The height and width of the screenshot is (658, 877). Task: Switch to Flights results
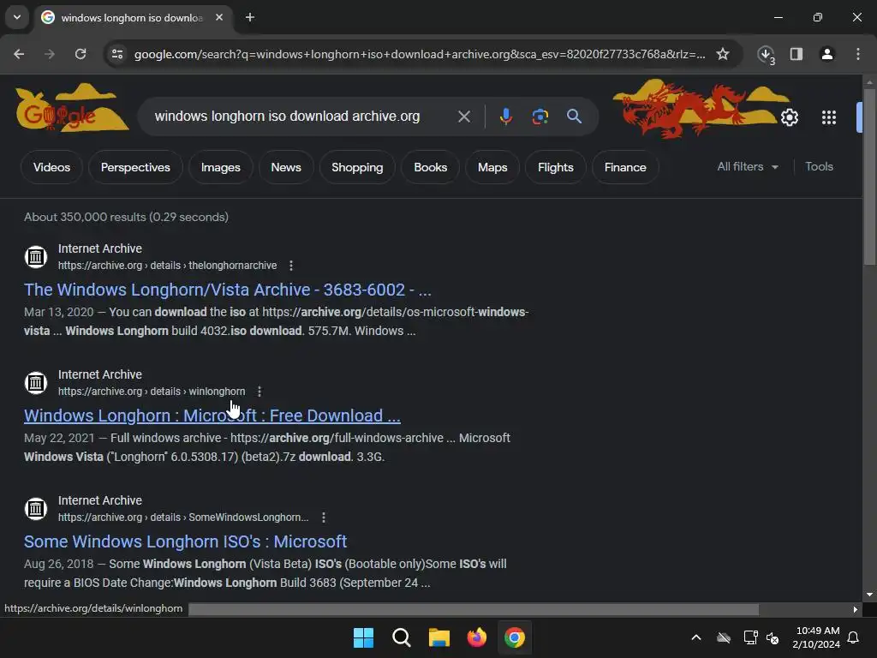tap(555, 167)
